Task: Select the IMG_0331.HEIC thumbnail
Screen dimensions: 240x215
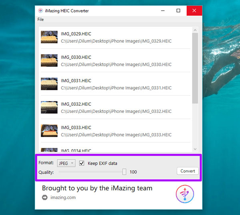Action: pos(49,84)
